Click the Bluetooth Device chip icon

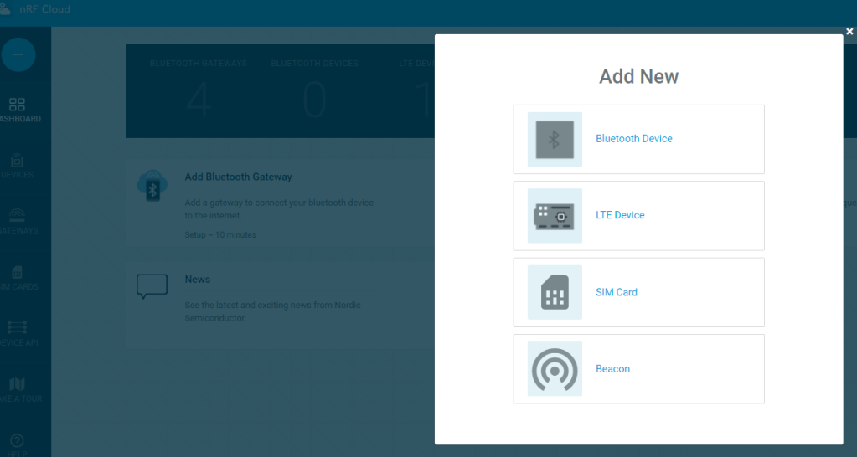click(x=554, y=140)
